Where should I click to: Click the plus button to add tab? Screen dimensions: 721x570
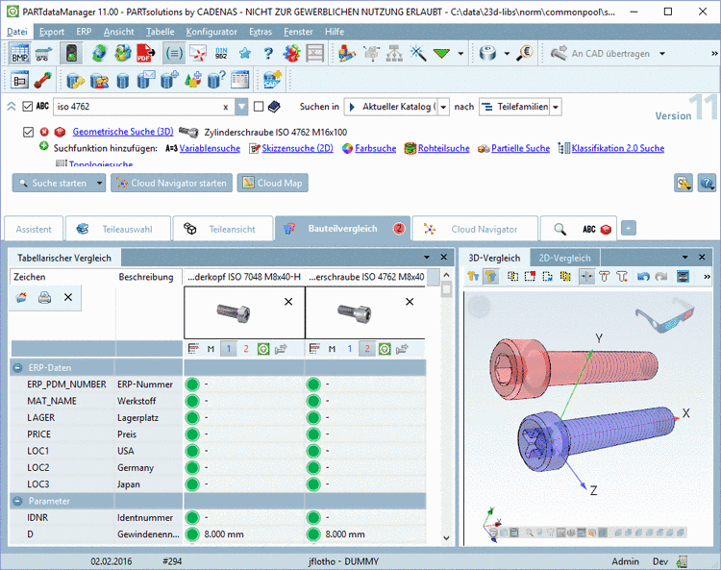[629, 228]
